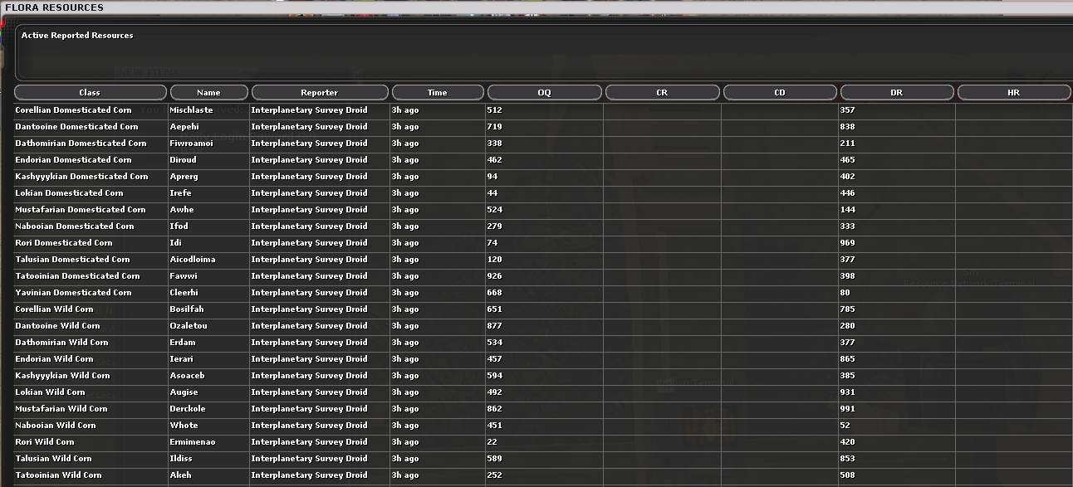Select the Yavinian Domesticated Corn row
Viewport: 1073px width, 487px height.
pos(73,293)
